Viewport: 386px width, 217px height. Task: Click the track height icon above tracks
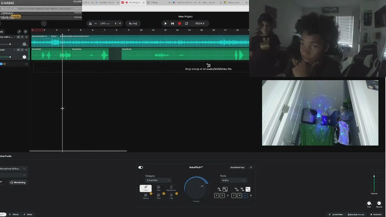(25, 31)
